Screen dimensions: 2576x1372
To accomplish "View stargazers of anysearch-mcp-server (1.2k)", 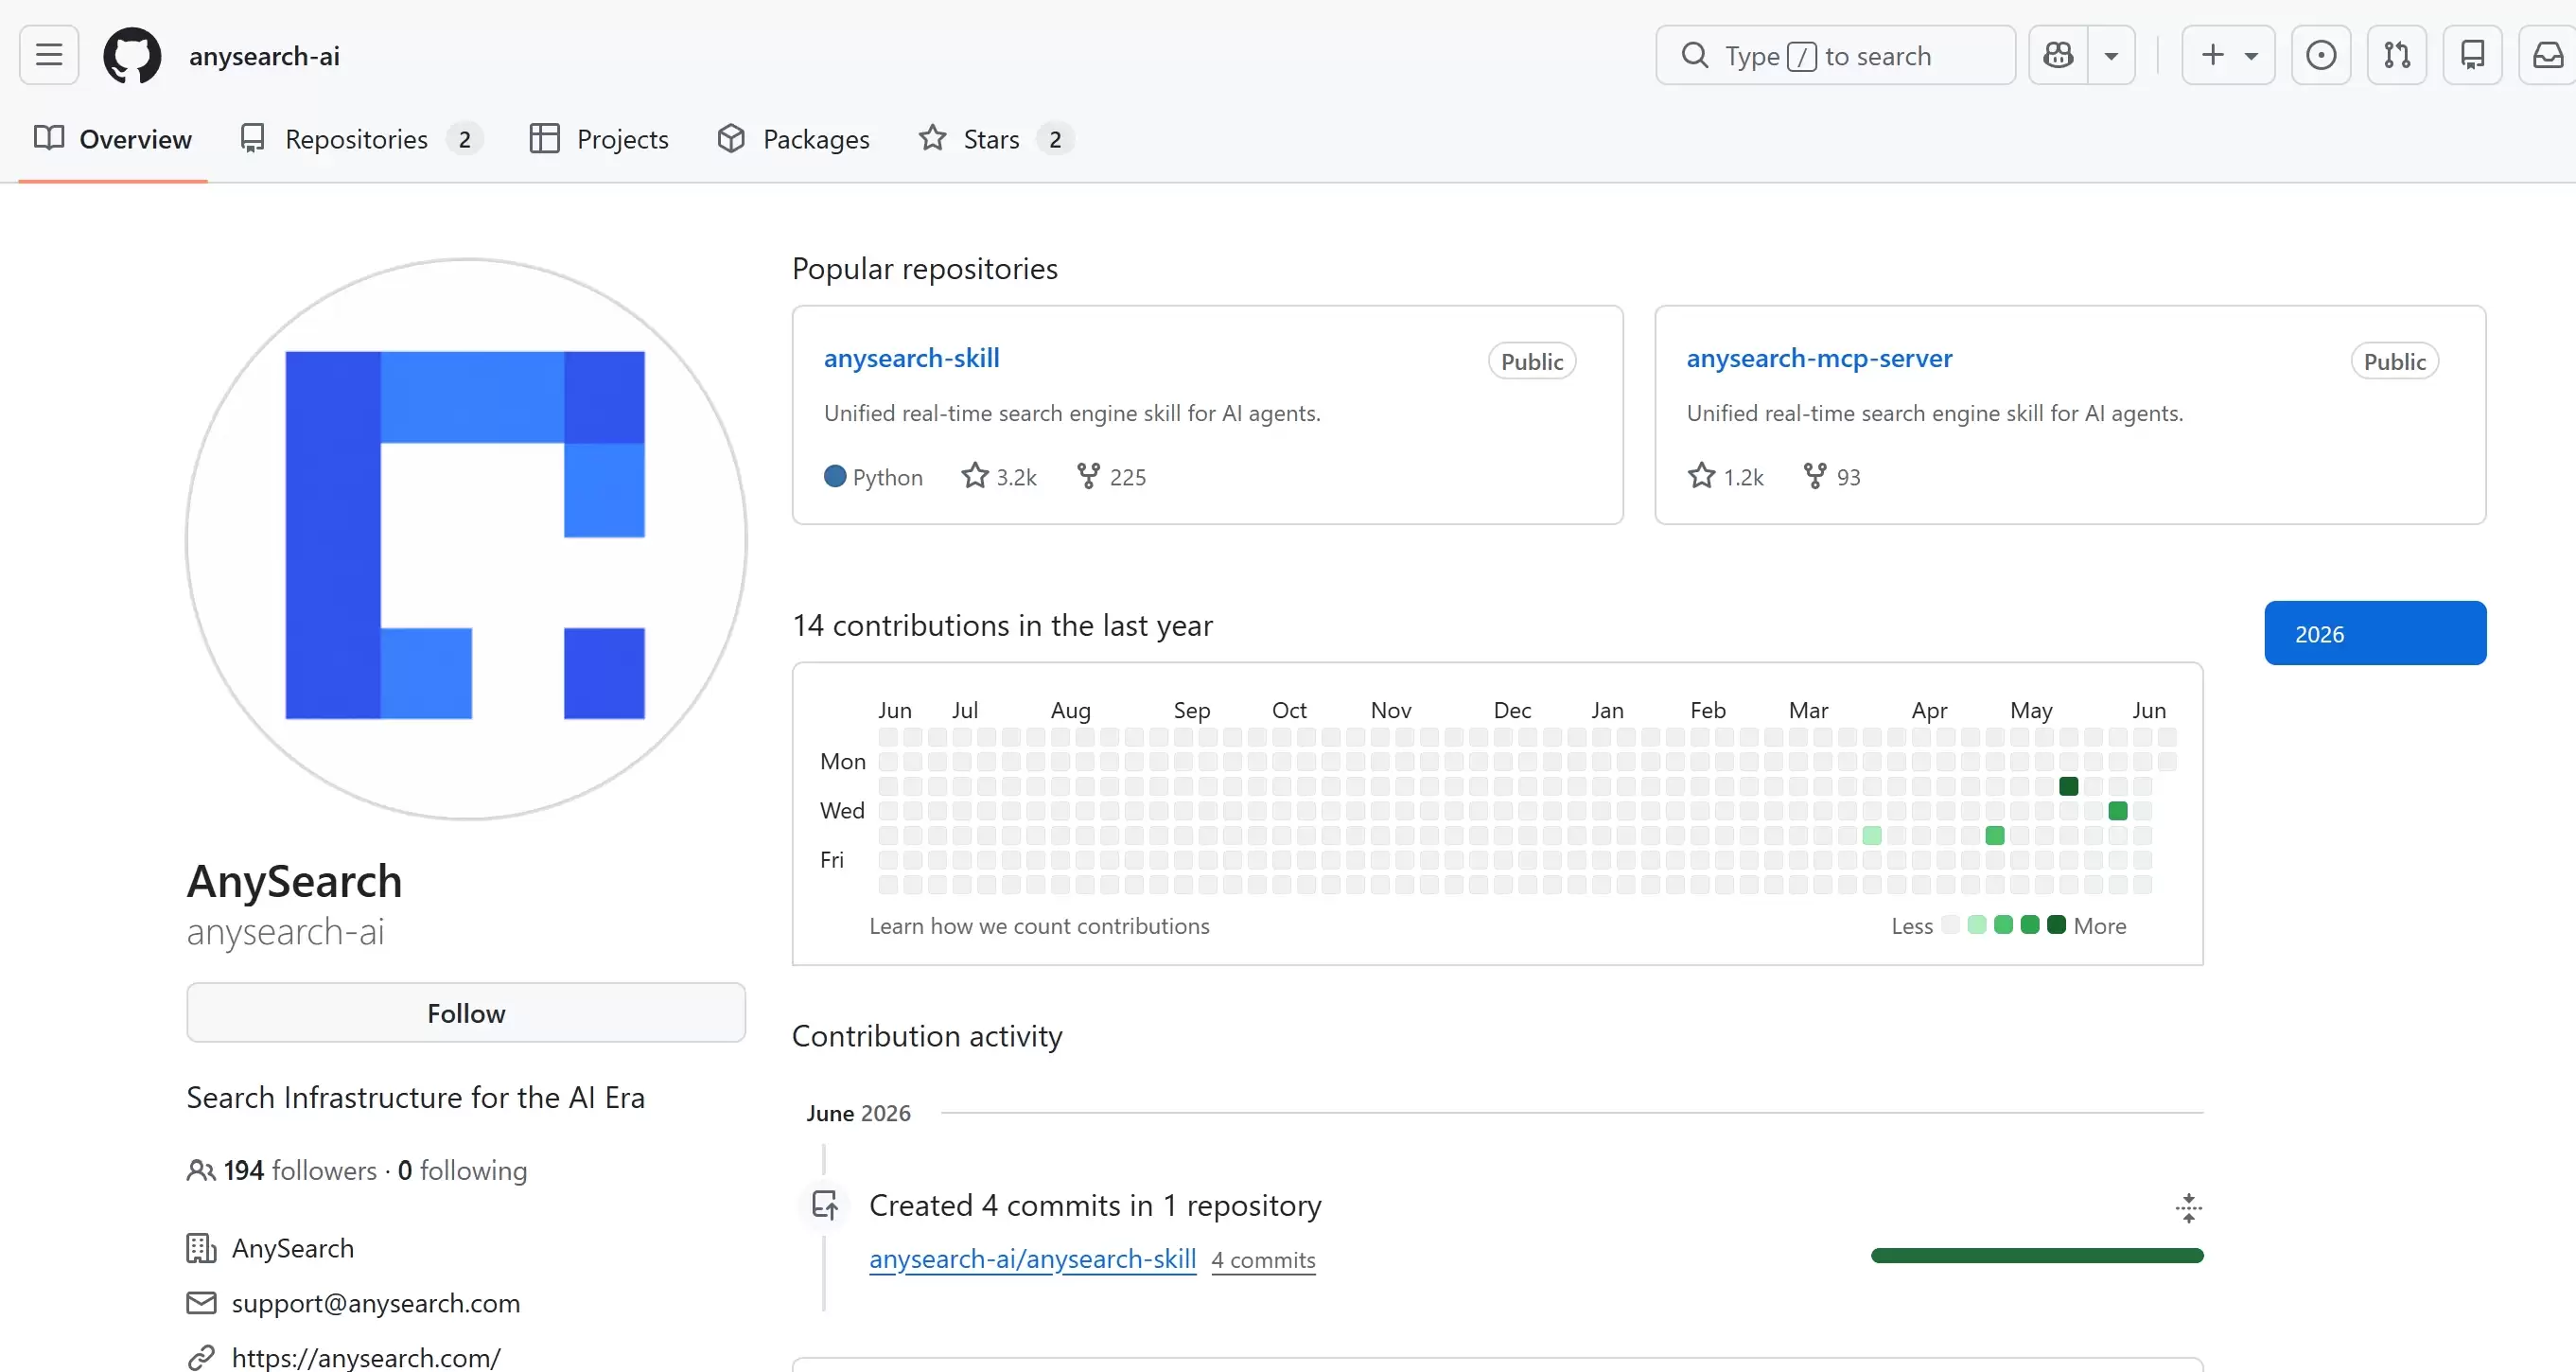I will 1726,477.
